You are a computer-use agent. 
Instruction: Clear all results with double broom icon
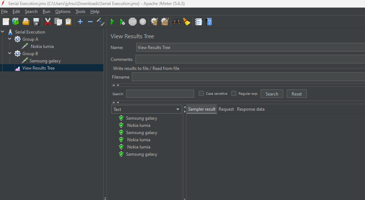click(164, 22)
